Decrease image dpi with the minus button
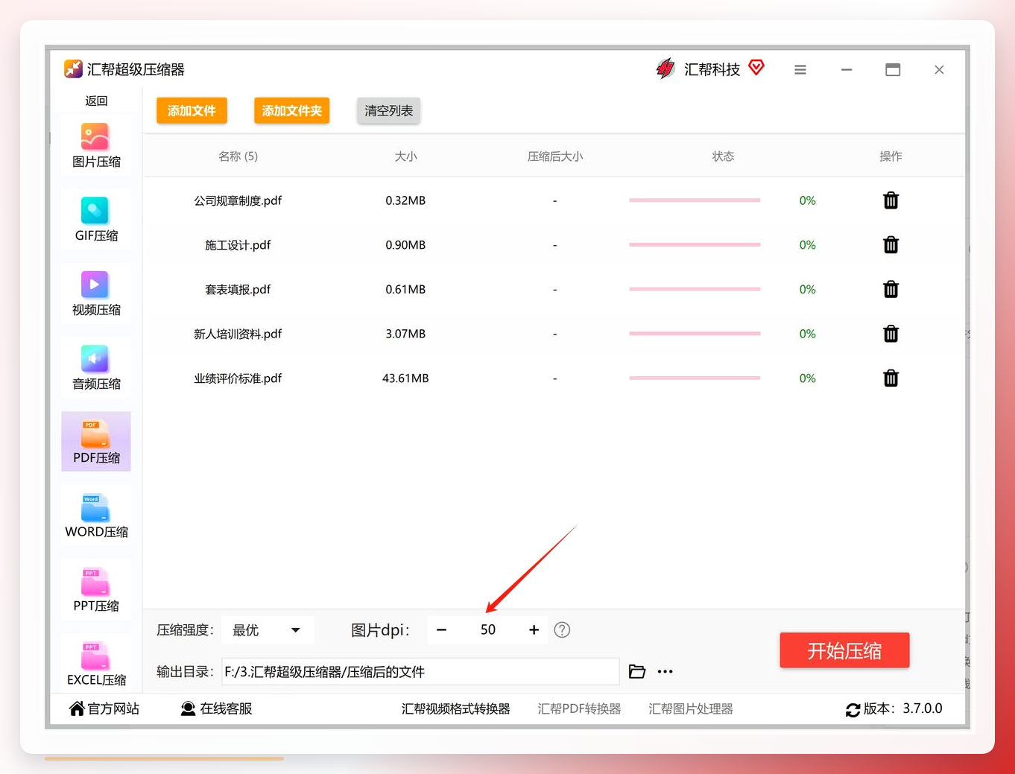 tap(441, 629)
